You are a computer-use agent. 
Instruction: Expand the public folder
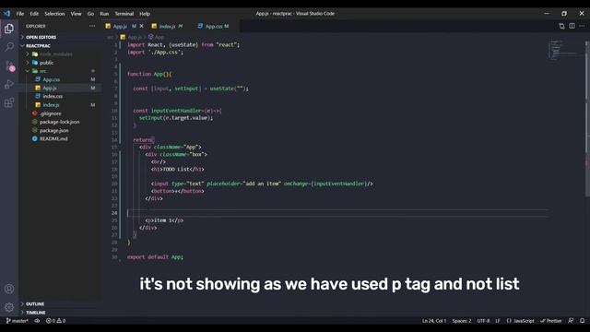tap(47, 63)
